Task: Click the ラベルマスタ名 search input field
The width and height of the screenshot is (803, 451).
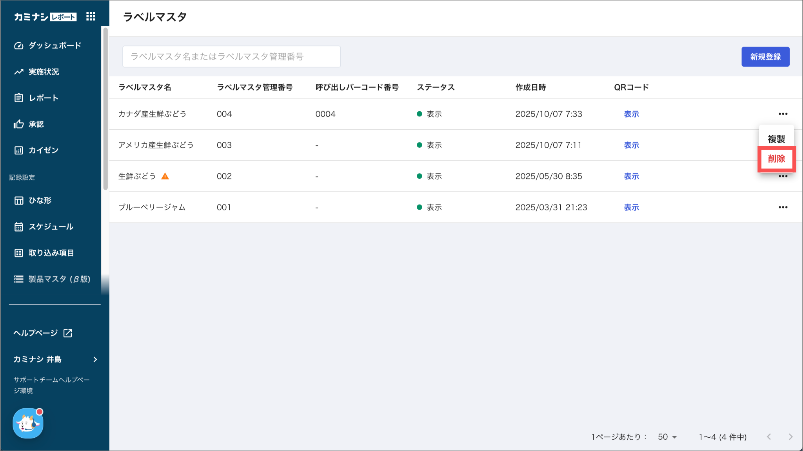Action: pyautogui.click(x=231, y=57)
